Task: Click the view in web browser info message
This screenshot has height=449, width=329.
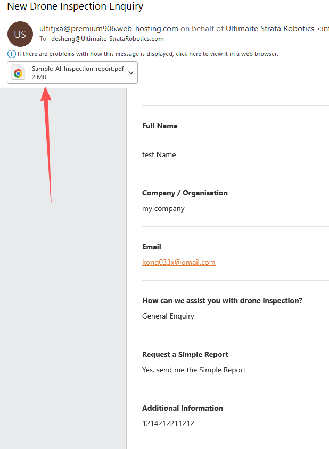Action: [147, 54]
